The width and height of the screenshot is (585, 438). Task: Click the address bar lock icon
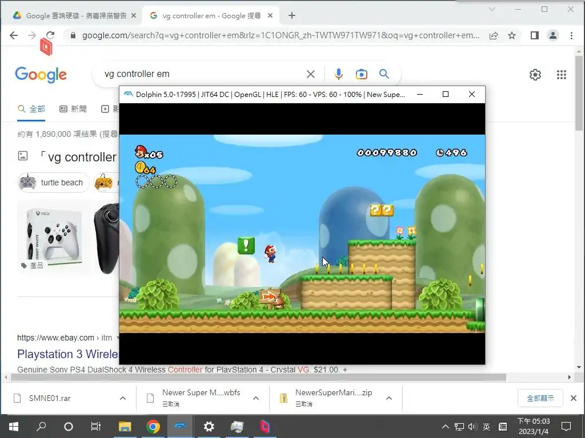(x=73, y=35)
